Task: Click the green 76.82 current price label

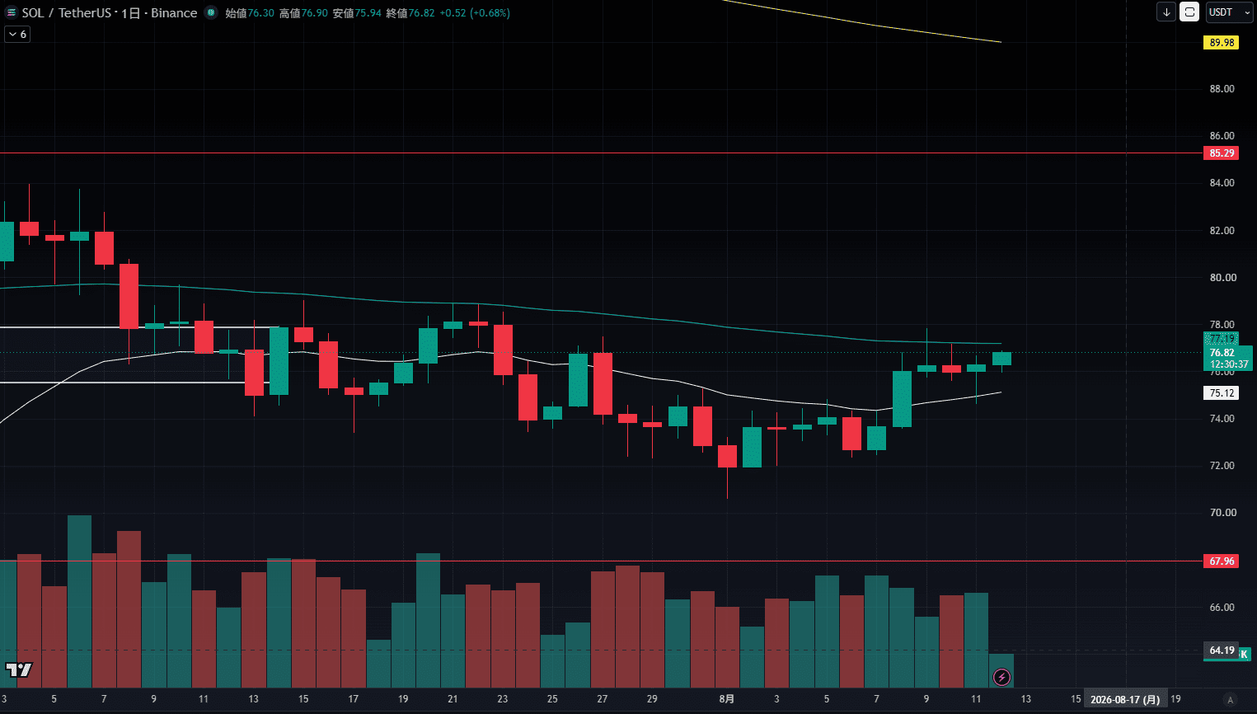Action: pos(1227,358)
